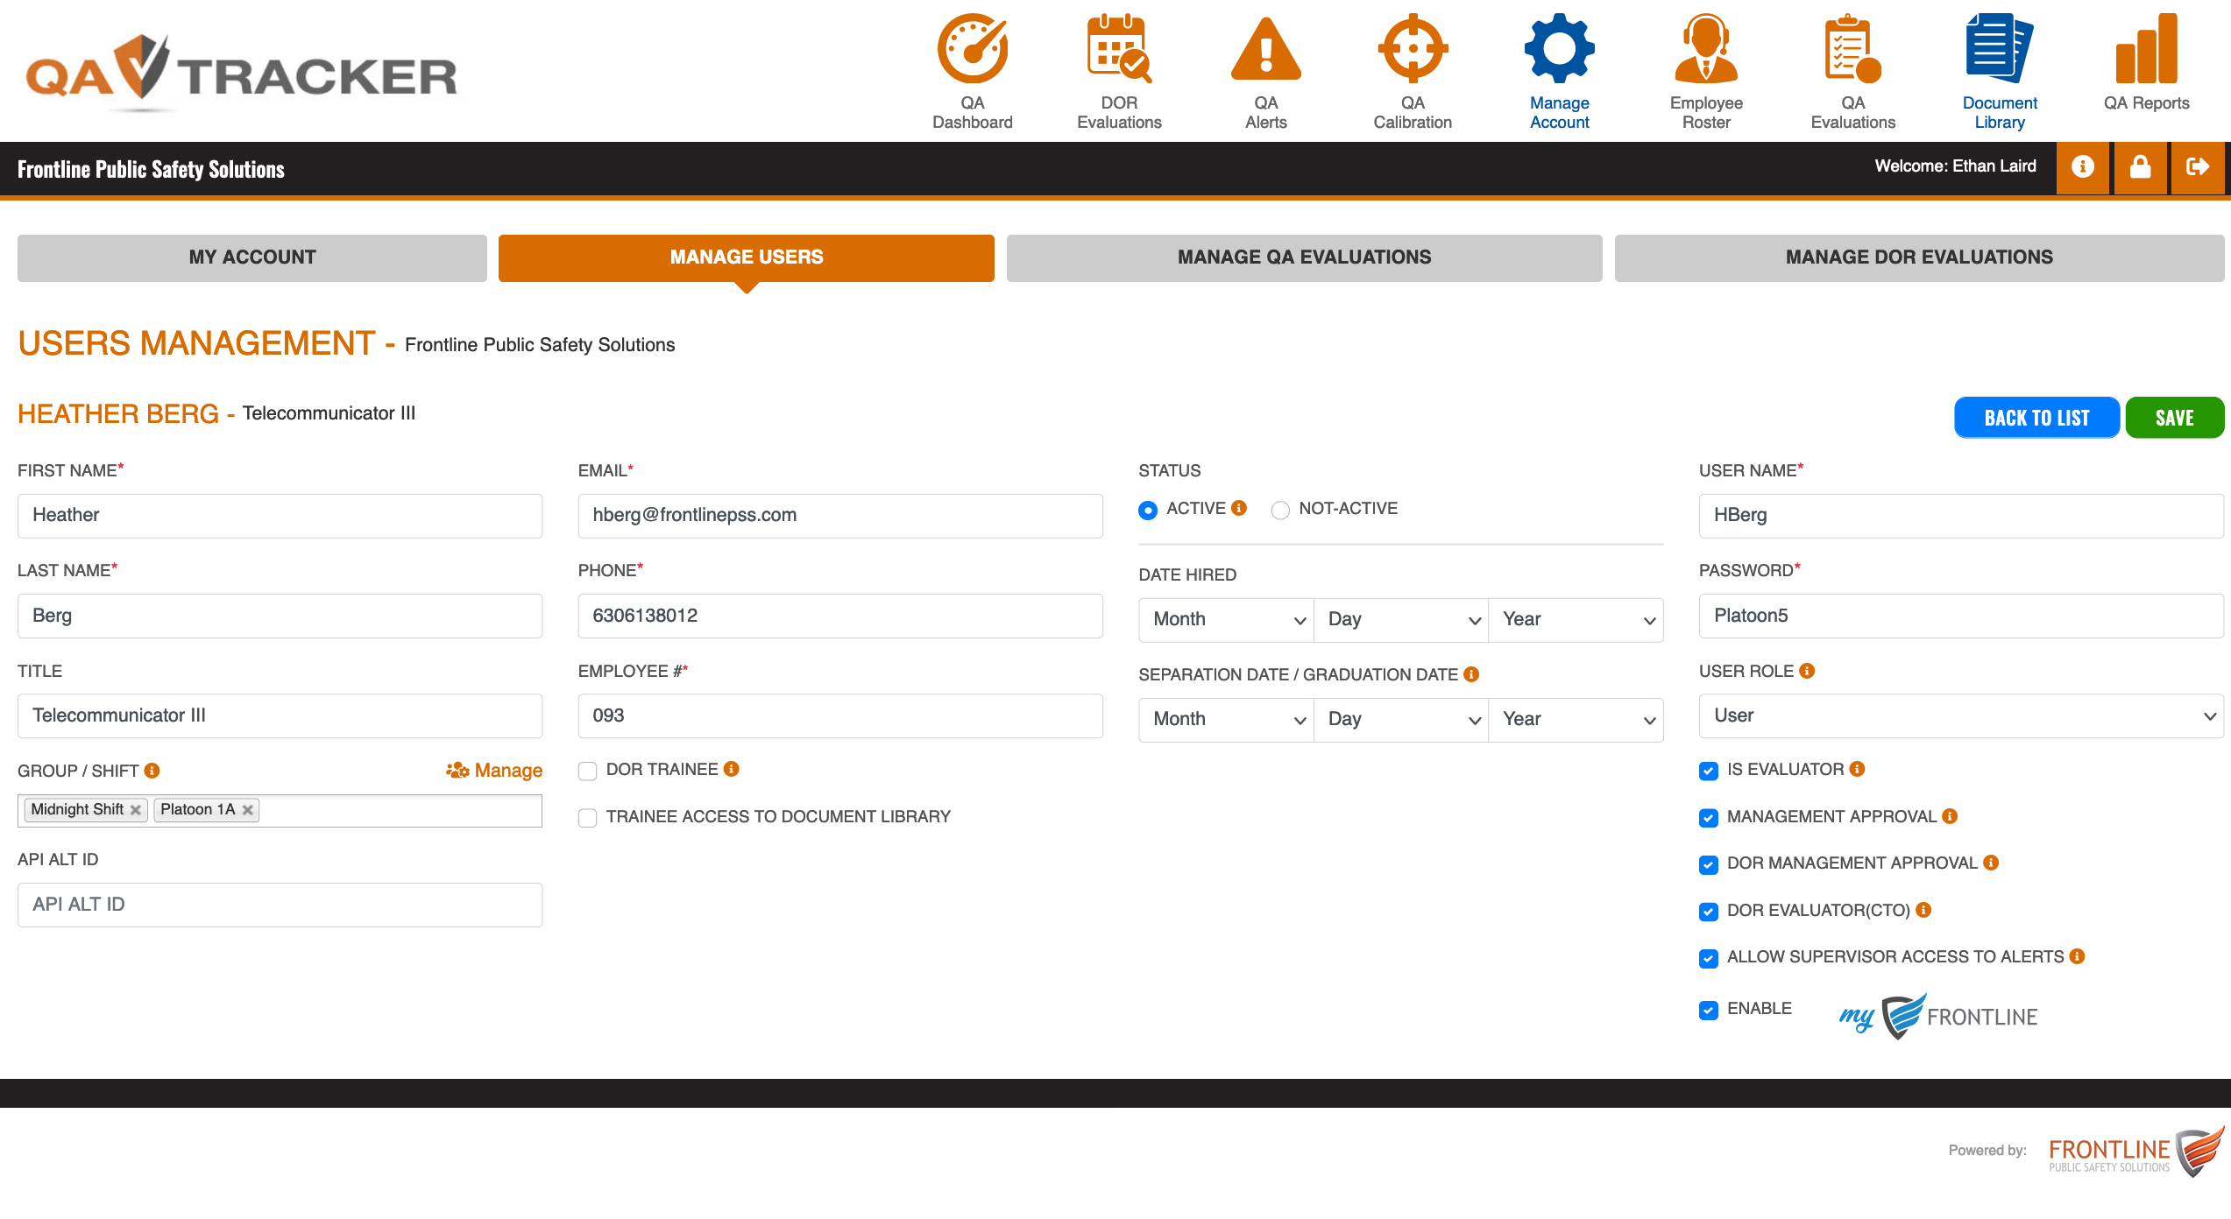Click the lock icon in header bar

(x=2141, y=167)
